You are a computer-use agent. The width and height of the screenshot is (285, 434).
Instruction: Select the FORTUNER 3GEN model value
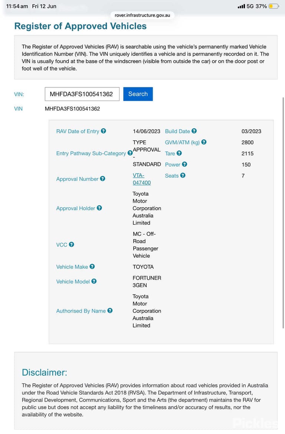[147, 281]
